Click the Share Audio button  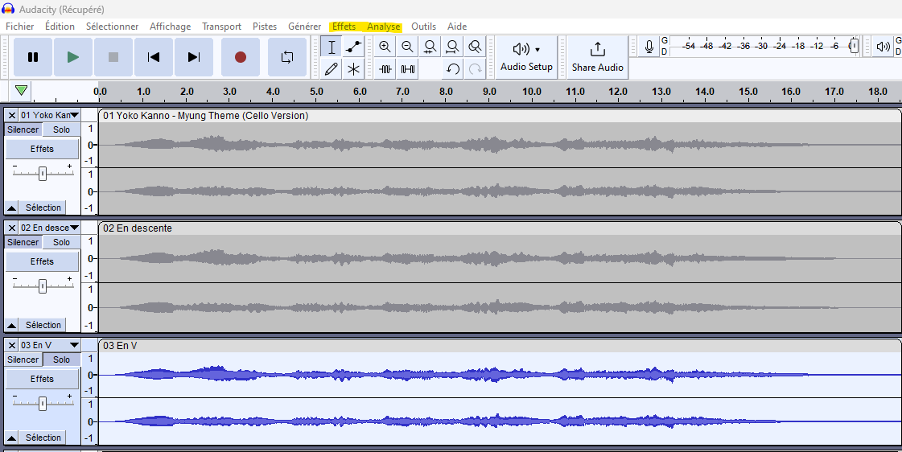tap(597, 57)
